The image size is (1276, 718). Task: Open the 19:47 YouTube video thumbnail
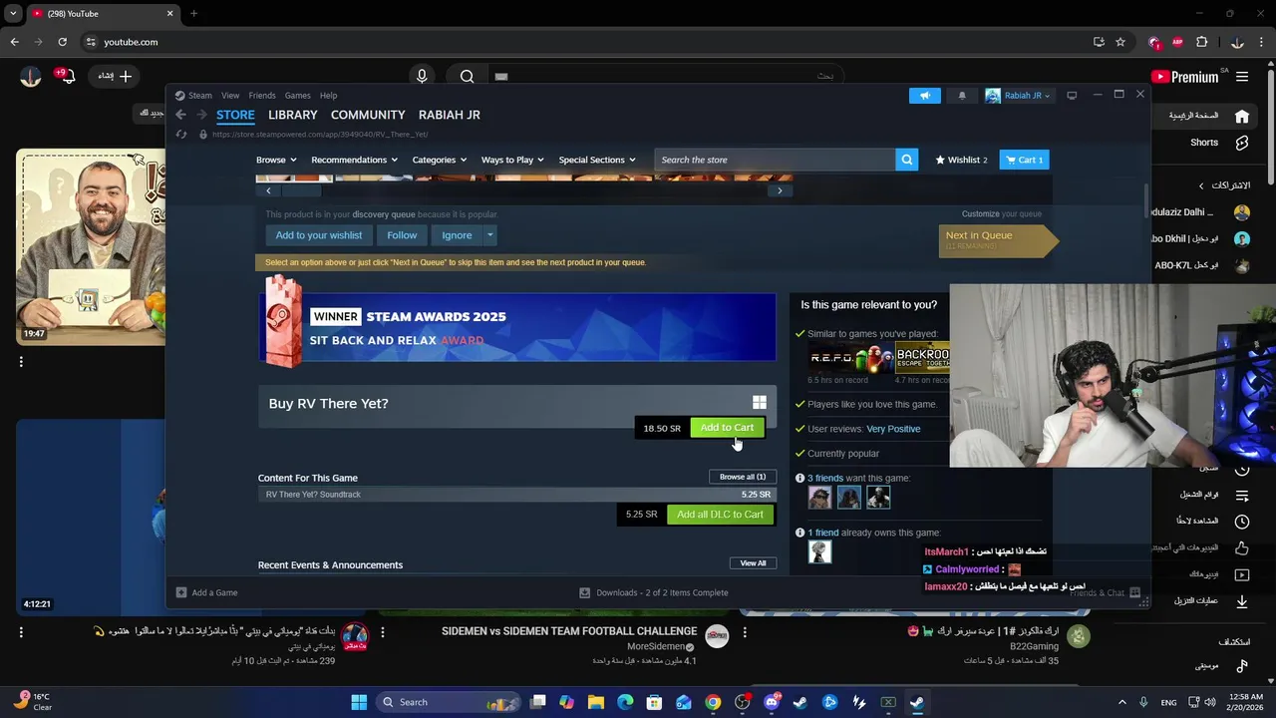pyautogui.click(x=91, y=247)
